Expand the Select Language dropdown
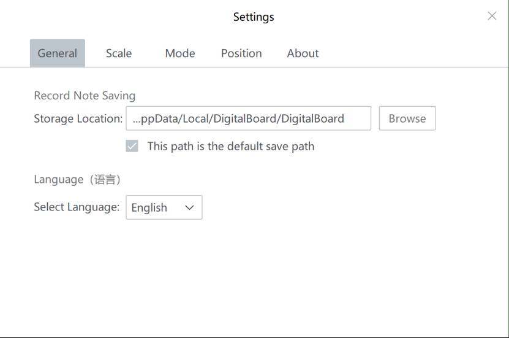Screen dimensions: 509x338 click(164, 207)
